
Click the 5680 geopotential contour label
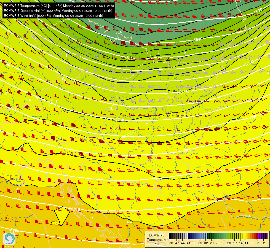(x=67, y=51)
